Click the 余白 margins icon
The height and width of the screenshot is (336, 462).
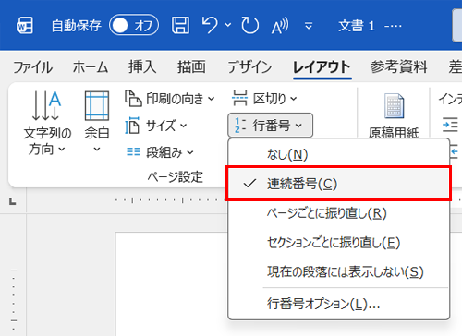click(x=97, y=105)
